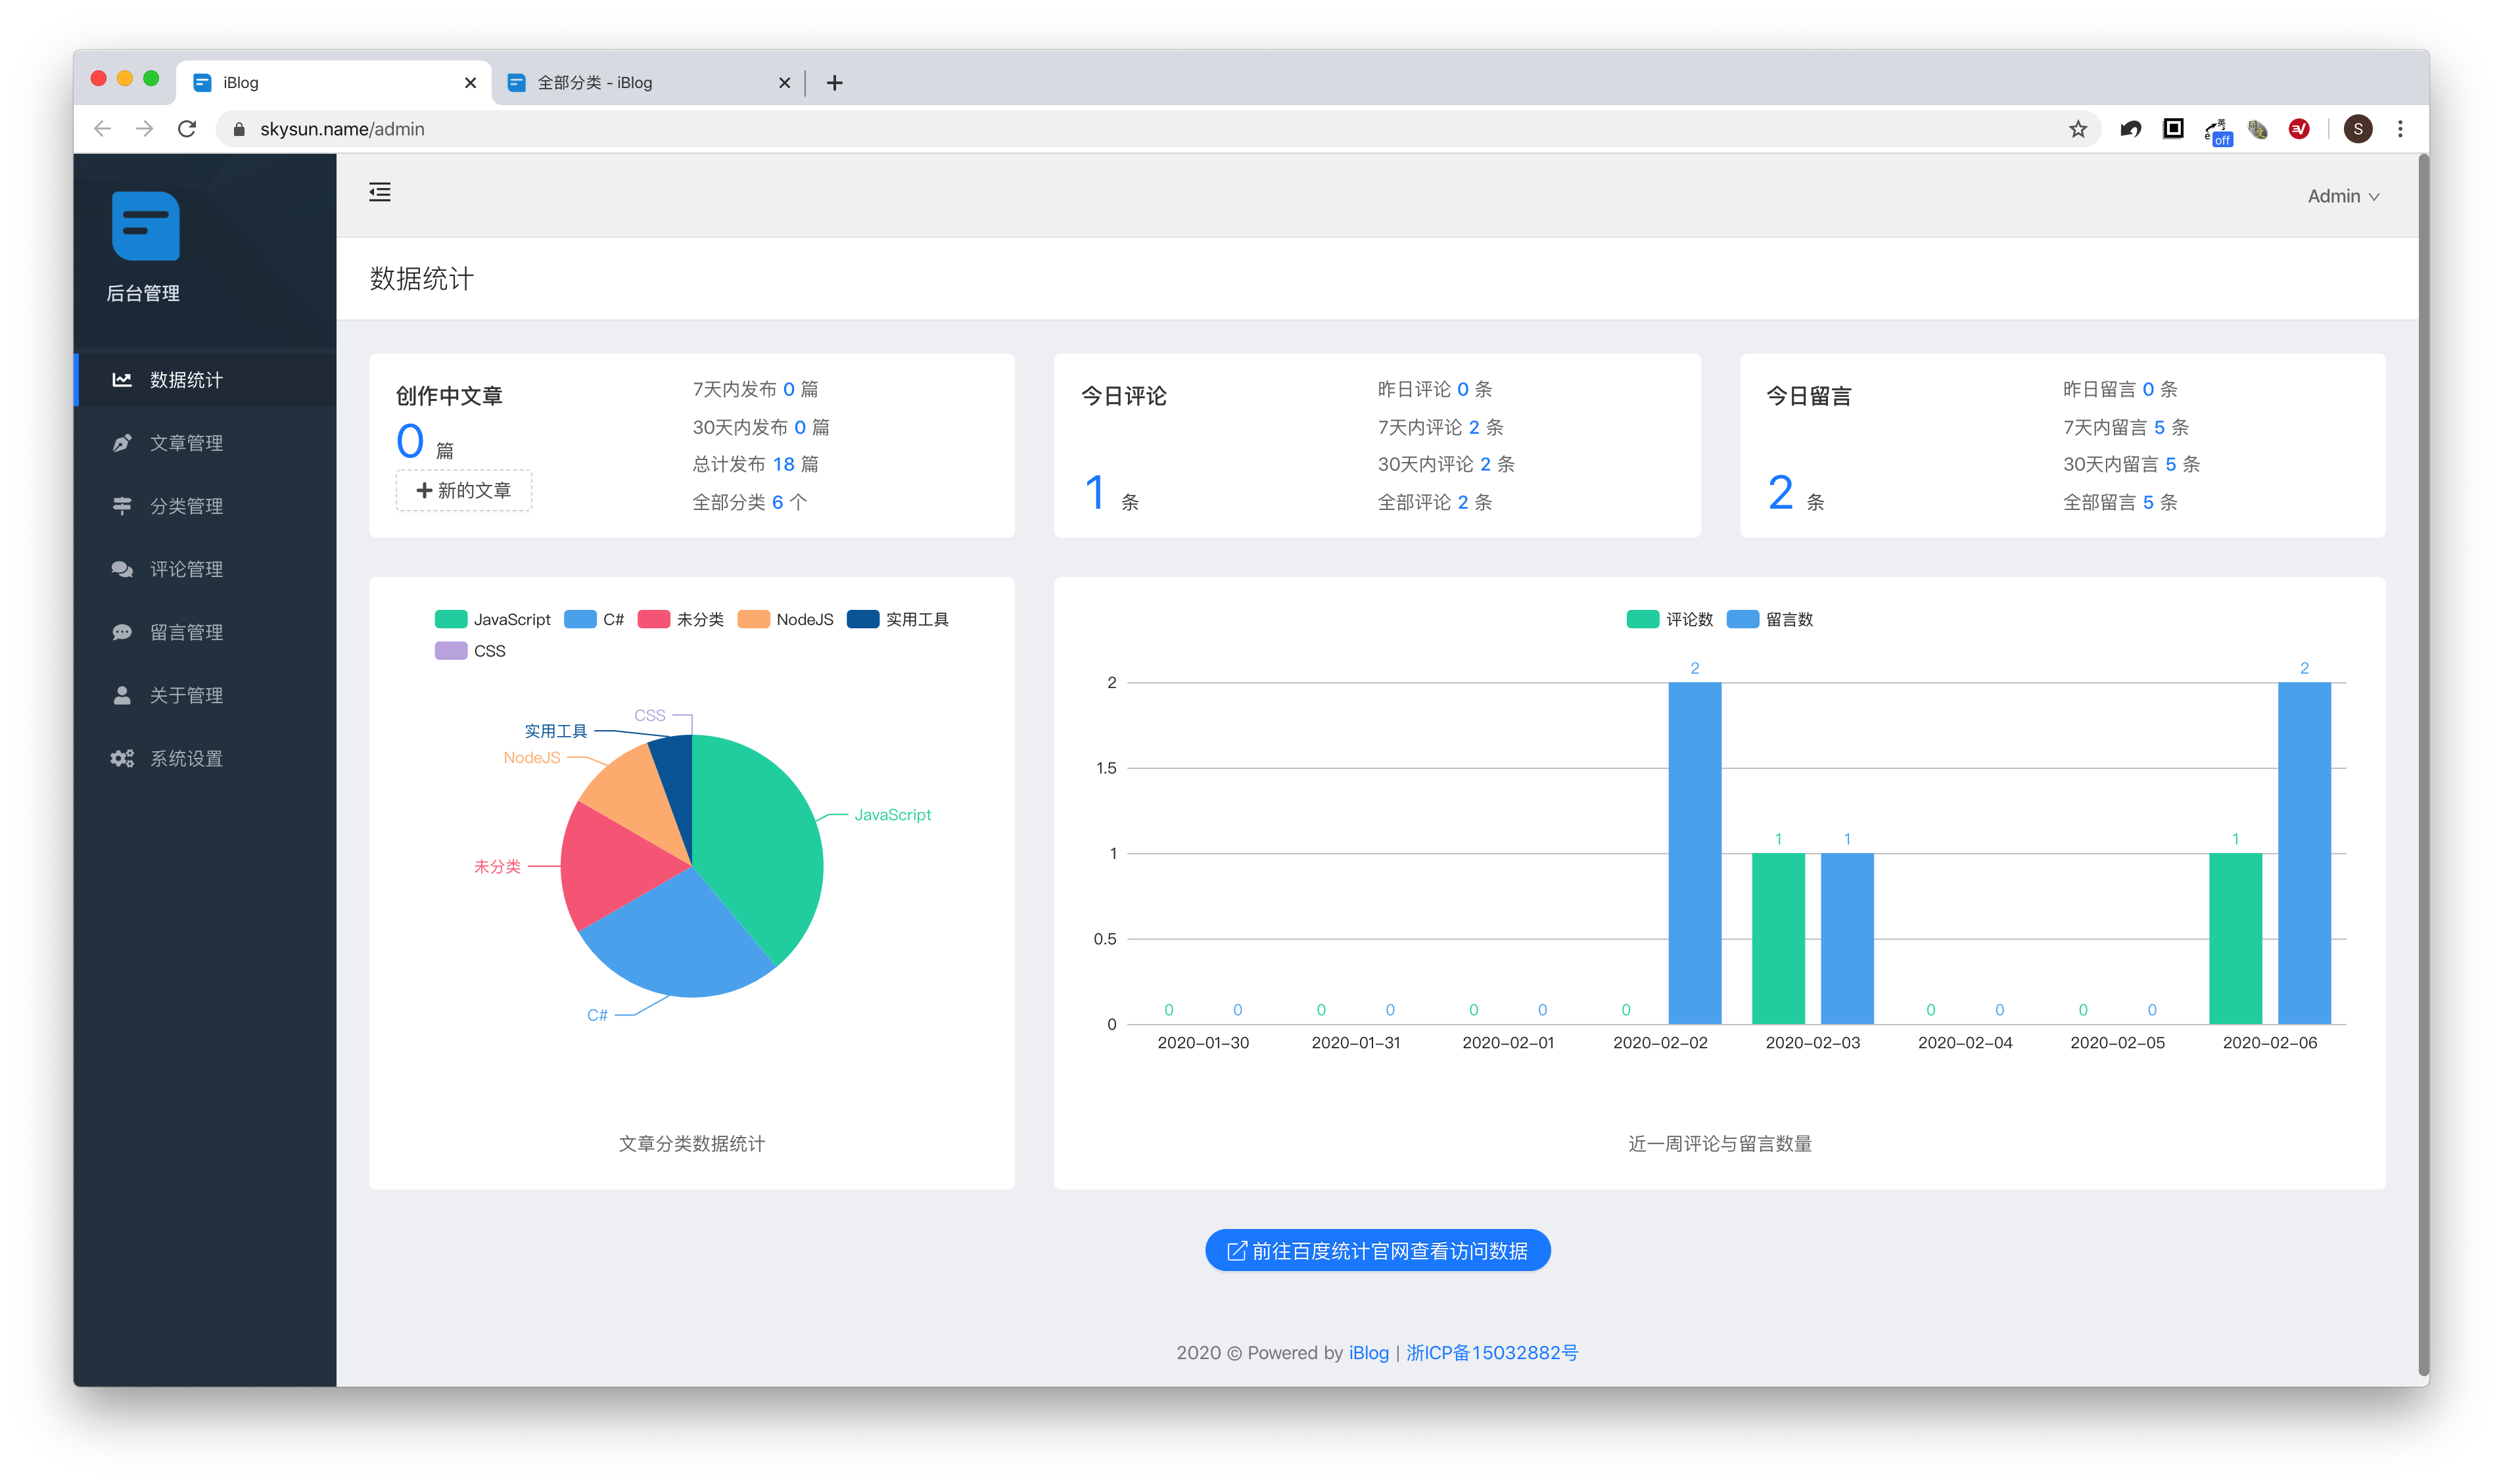Bookmark this page with the star icon
Viewport: 2503px width, 1484px height.
2078,129
